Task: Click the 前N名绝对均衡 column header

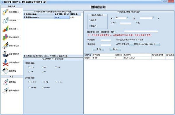Action: tap(158, 55)
